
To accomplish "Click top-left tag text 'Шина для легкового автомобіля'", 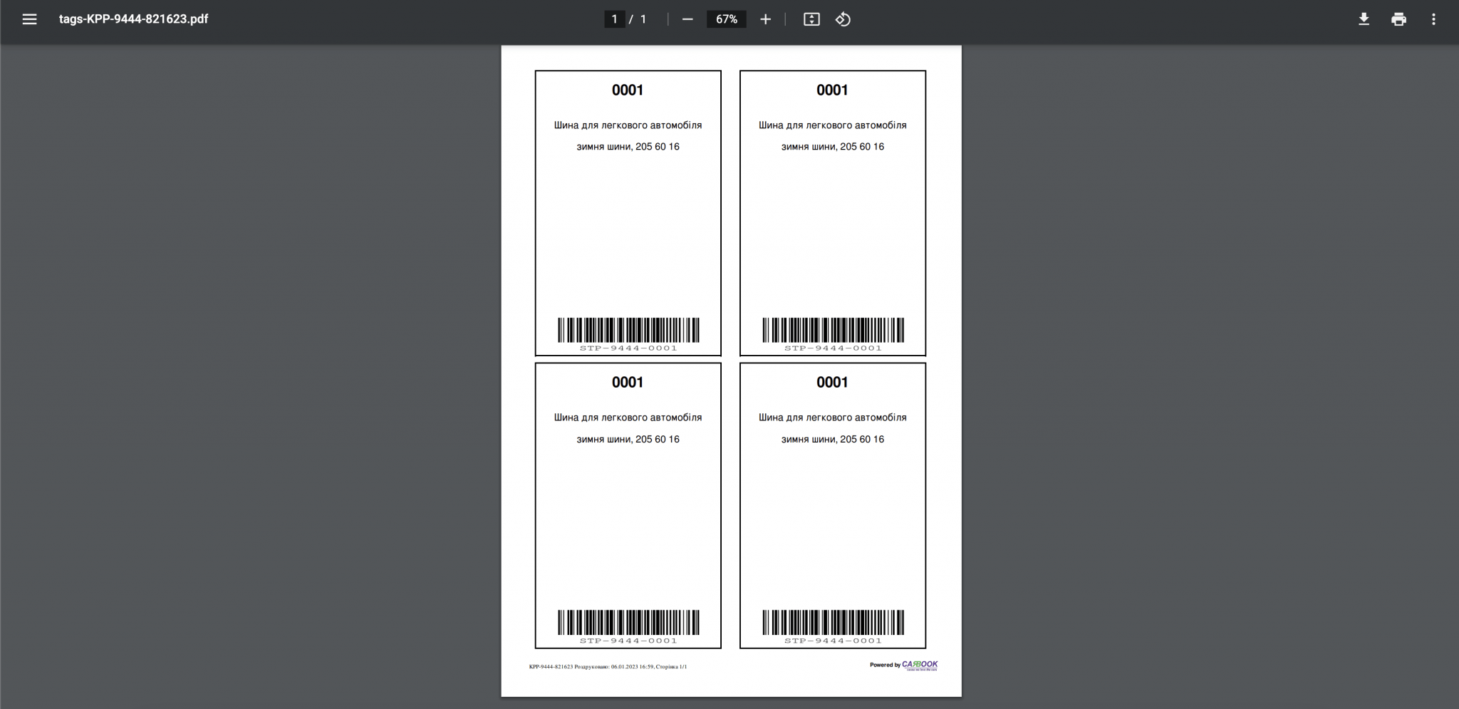I will (628, 125).
